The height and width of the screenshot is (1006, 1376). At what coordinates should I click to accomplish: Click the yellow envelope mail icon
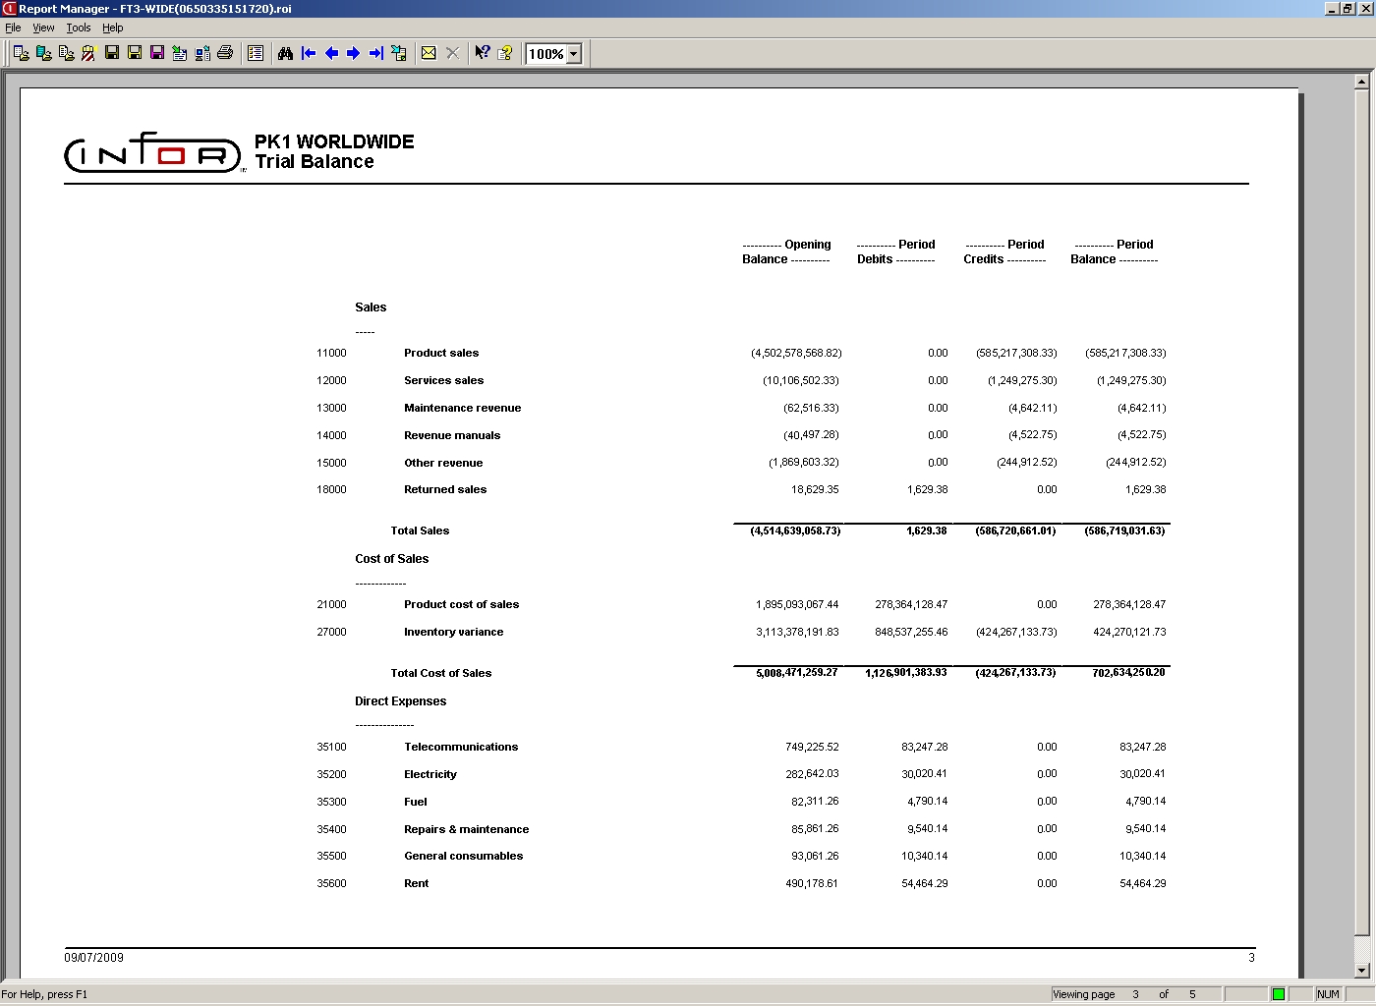click(x=429, y=53)
